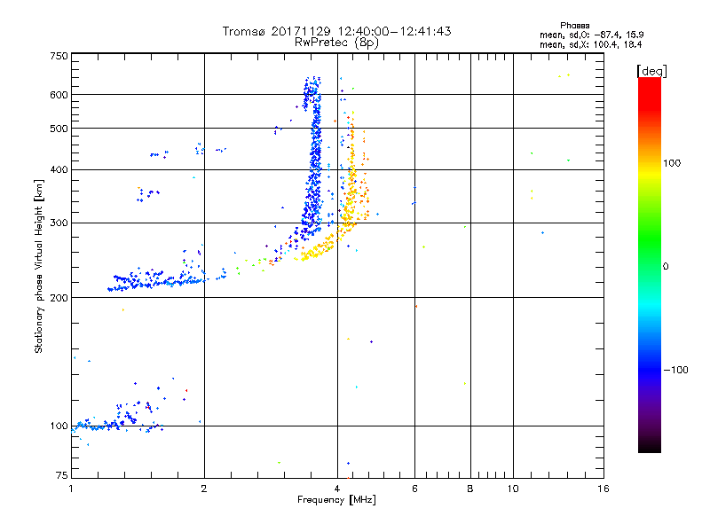The image size is (710, 532).
Task: Click the x-axis tick label "10"
Action: (x=513, y=489)
